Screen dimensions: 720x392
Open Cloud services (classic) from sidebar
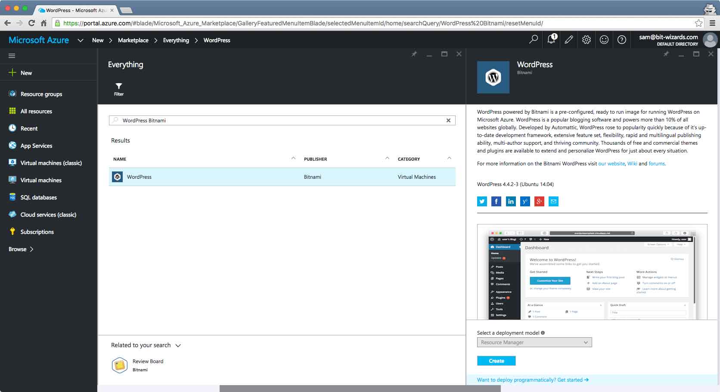tap(48, 215)
